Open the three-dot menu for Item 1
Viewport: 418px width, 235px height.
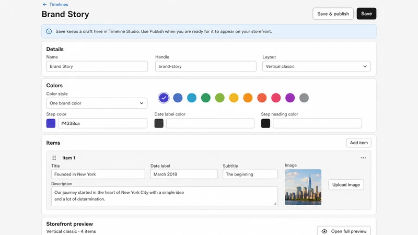pos(363,158)
